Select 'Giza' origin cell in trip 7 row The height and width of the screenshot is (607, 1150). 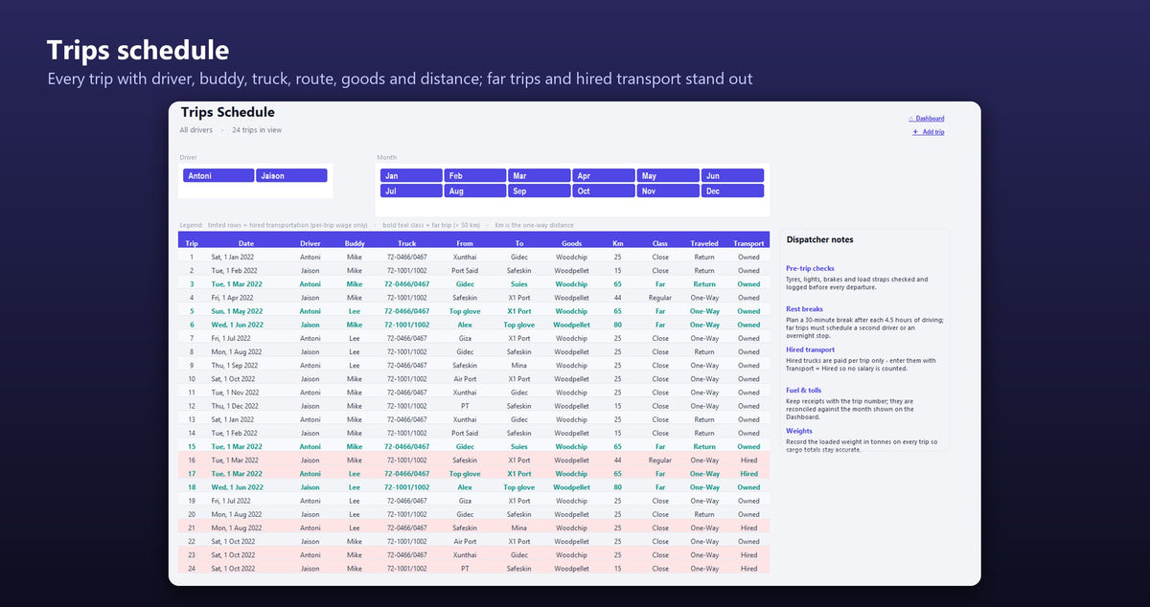(465, 338)
